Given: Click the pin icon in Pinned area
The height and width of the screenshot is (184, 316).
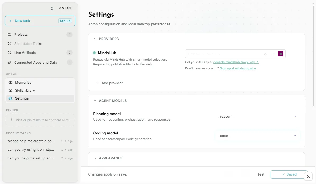Looking at the screenshot, I should tap(12, 119).
